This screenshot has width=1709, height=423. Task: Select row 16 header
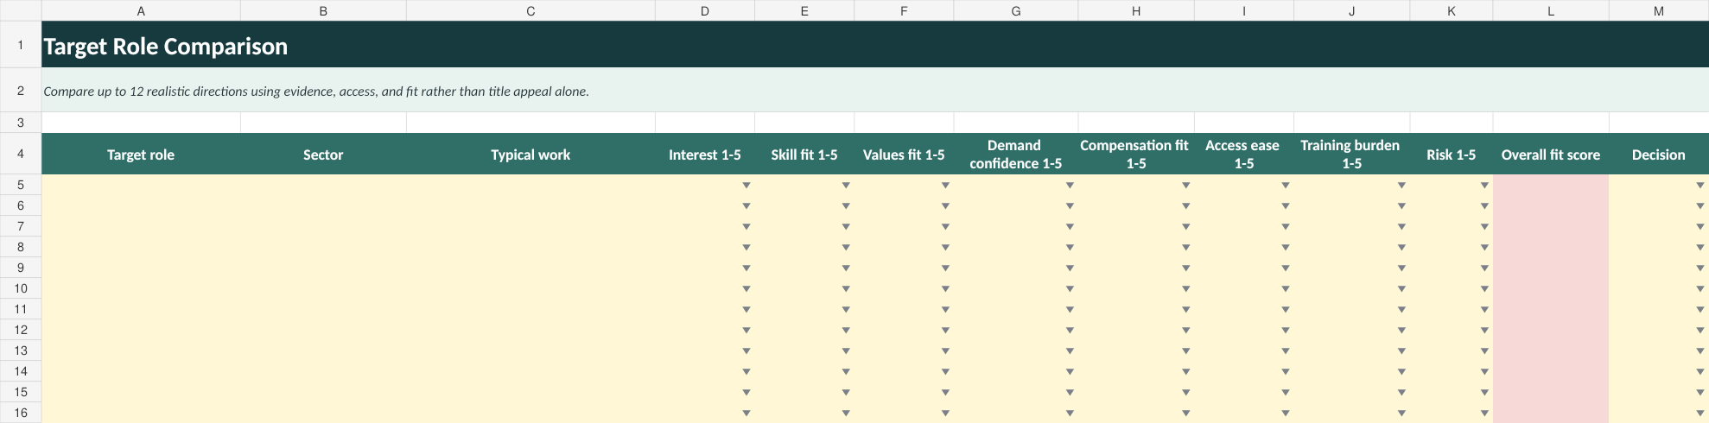pyautogui.click(x=21, y=413)
